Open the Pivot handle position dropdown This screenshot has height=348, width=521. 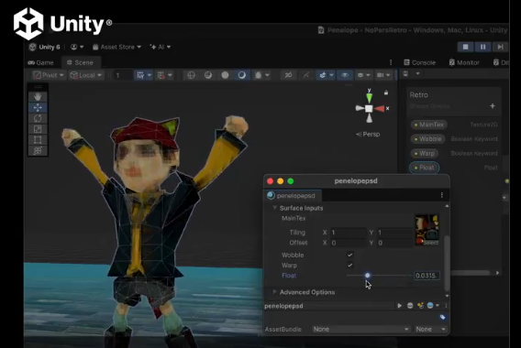point(49,75)
